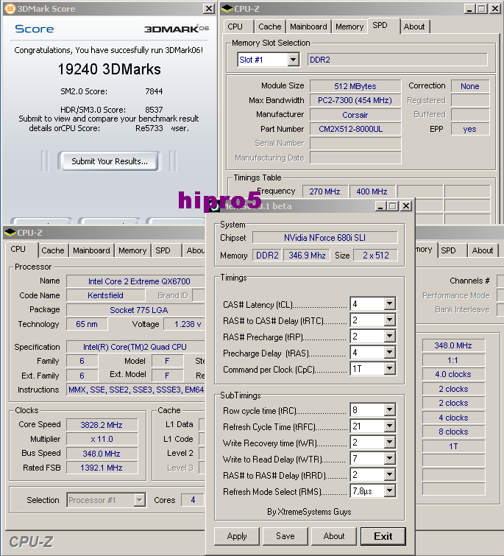Expand Write Recovery time (tWR) dropdown
The width and height of the screenshot is (504, 556).
click(390, 442)
